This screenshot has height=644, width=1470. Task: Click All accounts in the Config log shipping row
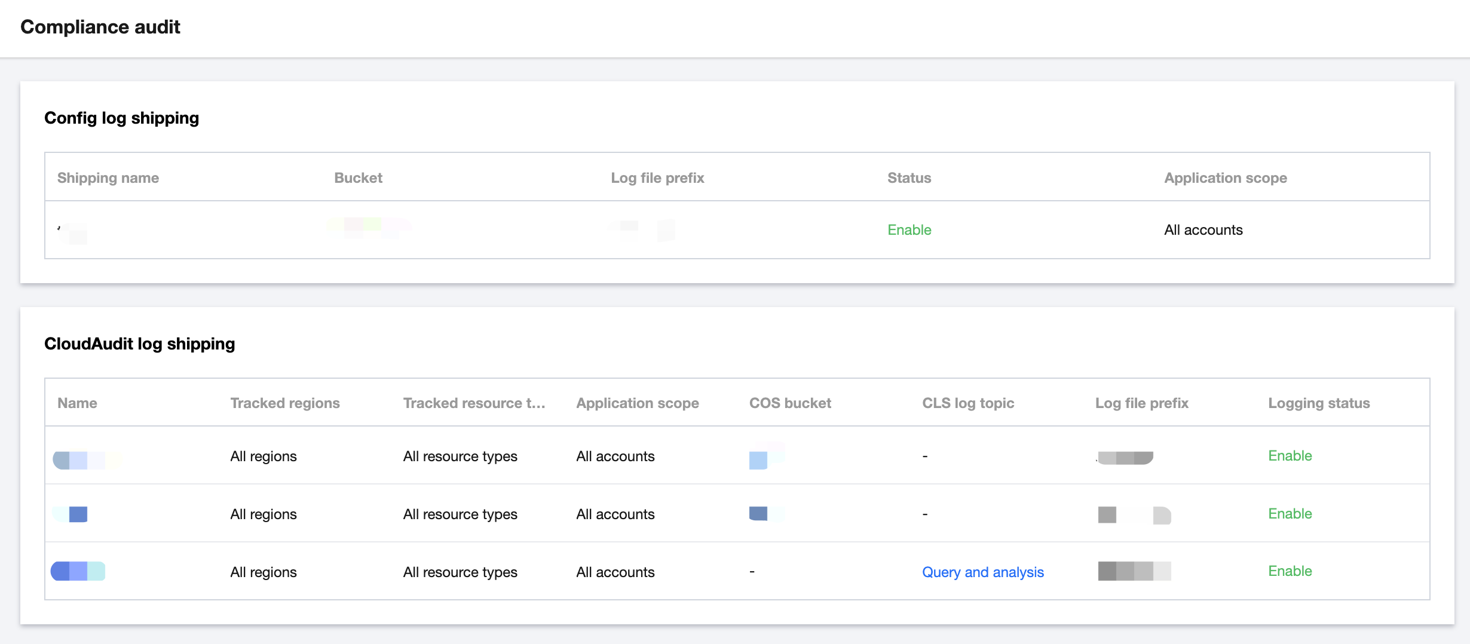[x=1203, y=230]
